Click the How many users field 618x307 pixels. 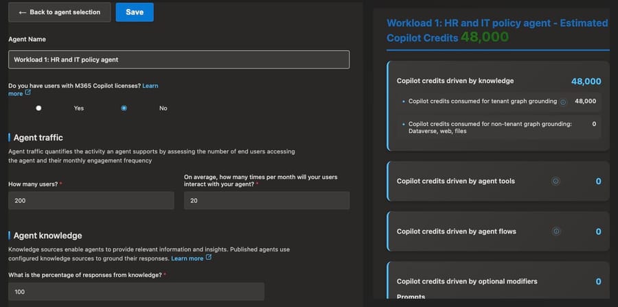(91, 201)
